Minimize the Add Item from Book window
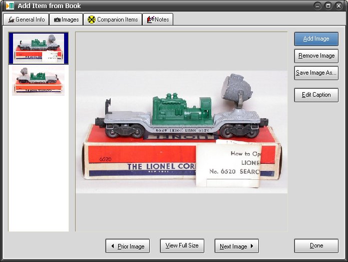 coord(317,6)
